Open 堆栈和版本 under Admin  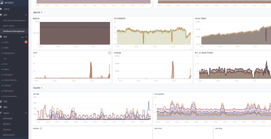pyautogui.click(x=8, y=119)
